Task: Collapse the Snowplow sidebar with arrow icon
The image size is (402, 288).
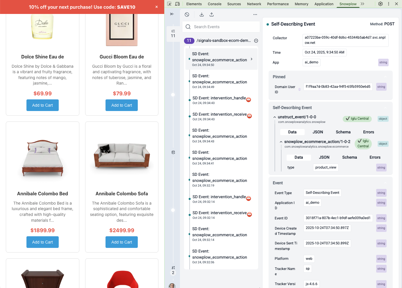Action: coord(172,14)
